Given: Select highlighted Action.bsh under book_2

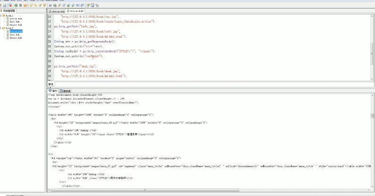Looking at the screenshot, I should 16,31.
